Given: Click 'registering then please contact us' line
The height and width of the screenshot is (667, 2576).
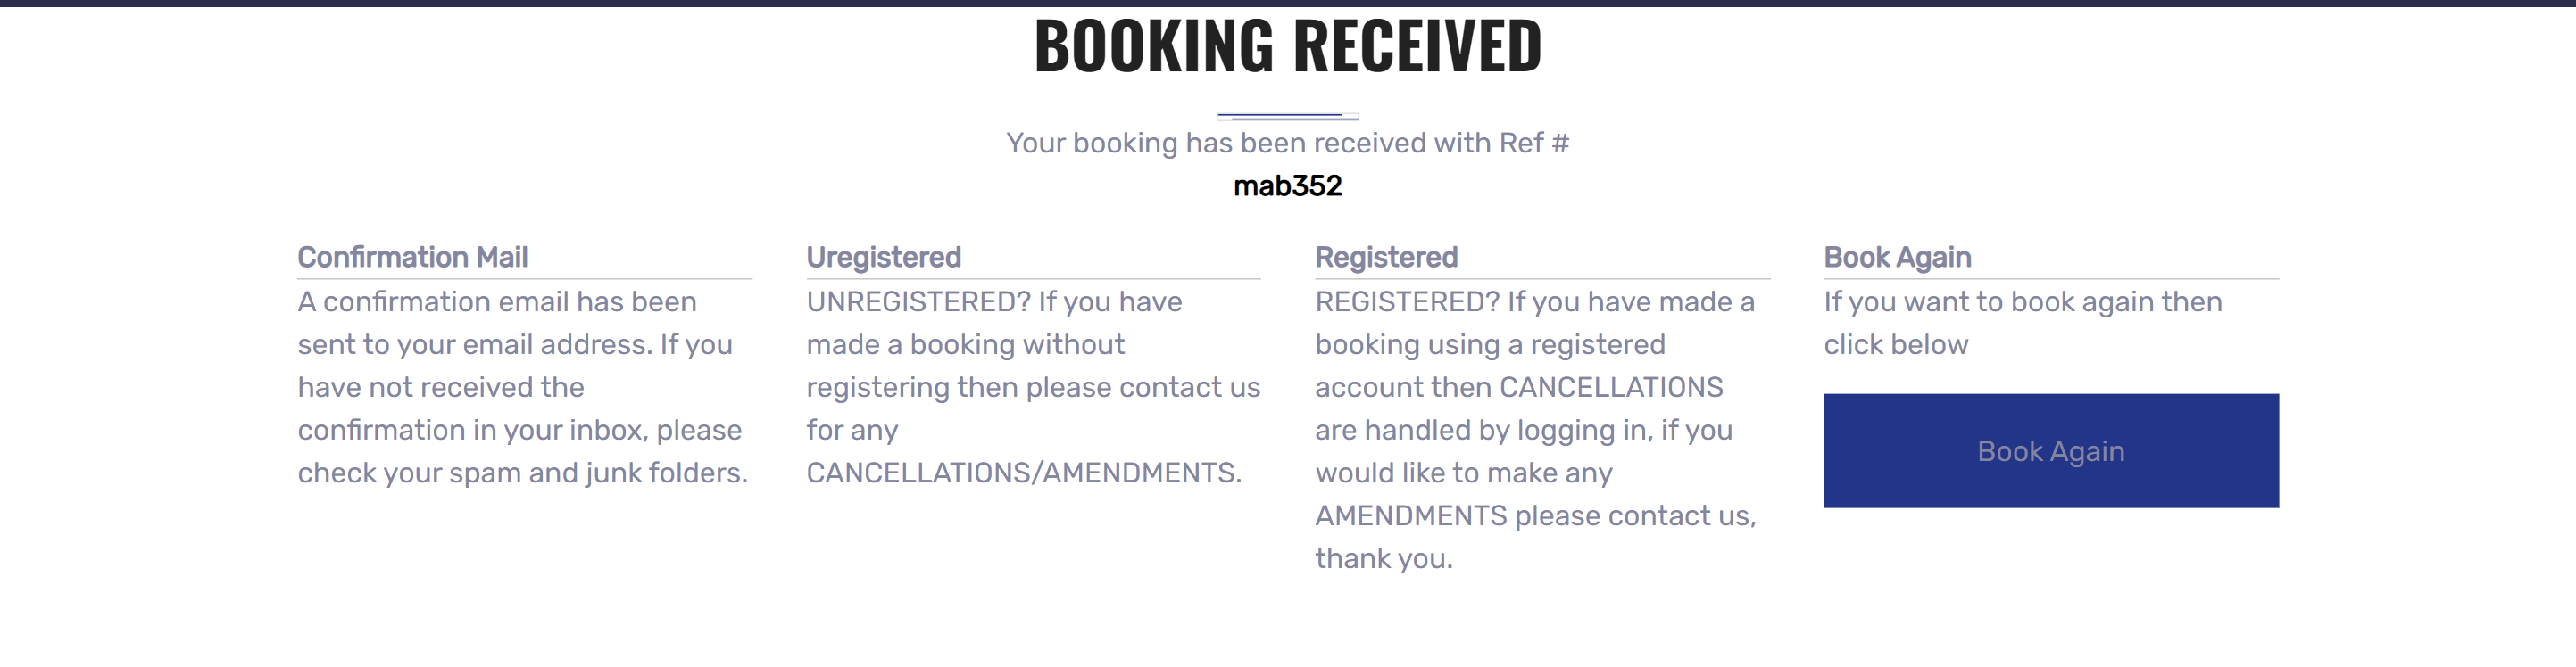Looking at the screenshot, I should pyautogui.click(x=1033, y=387).
